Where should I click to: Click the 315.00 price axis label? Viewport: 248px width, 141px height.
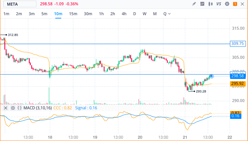pyautogui.click(x=238, y=28)
